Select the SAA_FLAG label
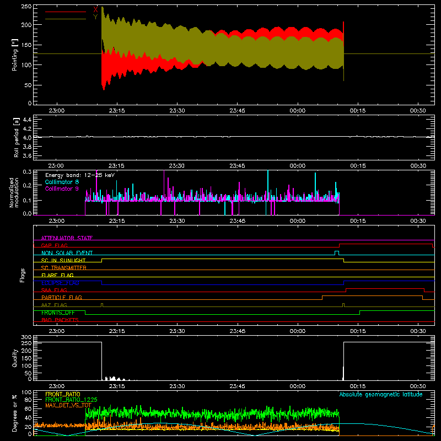The height and width of the screenshot is (441, 441). (x=54, y=290)
